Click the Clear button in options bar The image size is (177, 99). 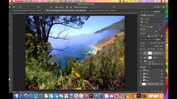[51, 7]
